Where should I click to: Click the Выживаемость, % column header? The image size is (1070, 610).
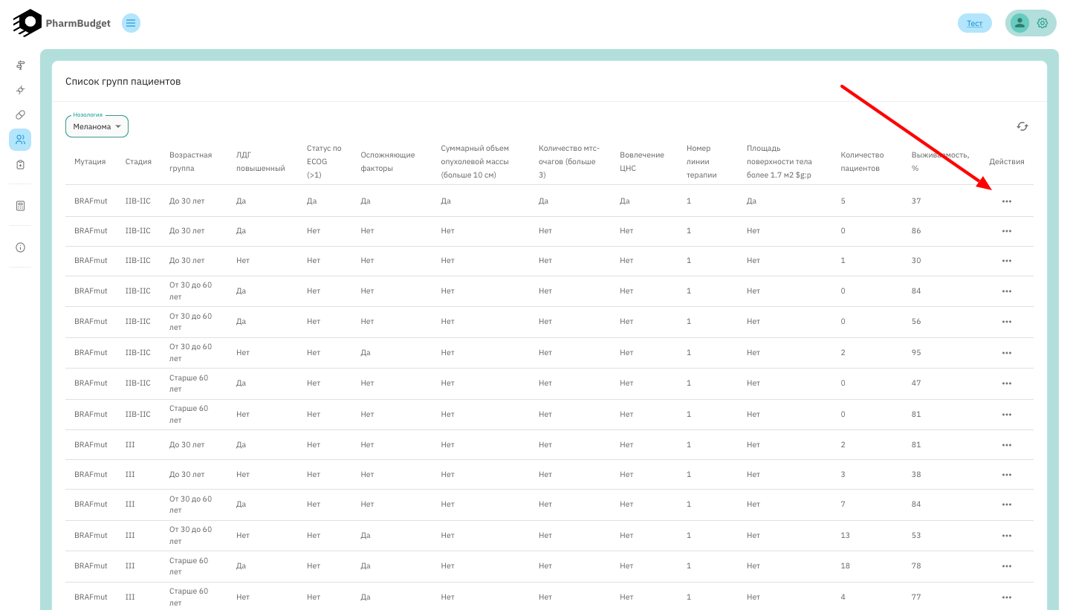[x=940, y=161]
